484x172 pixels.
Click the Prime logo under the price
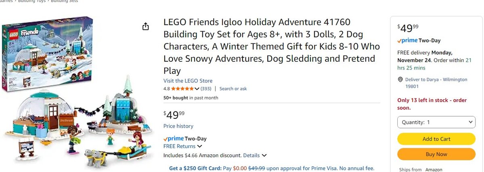click(173, 139)
